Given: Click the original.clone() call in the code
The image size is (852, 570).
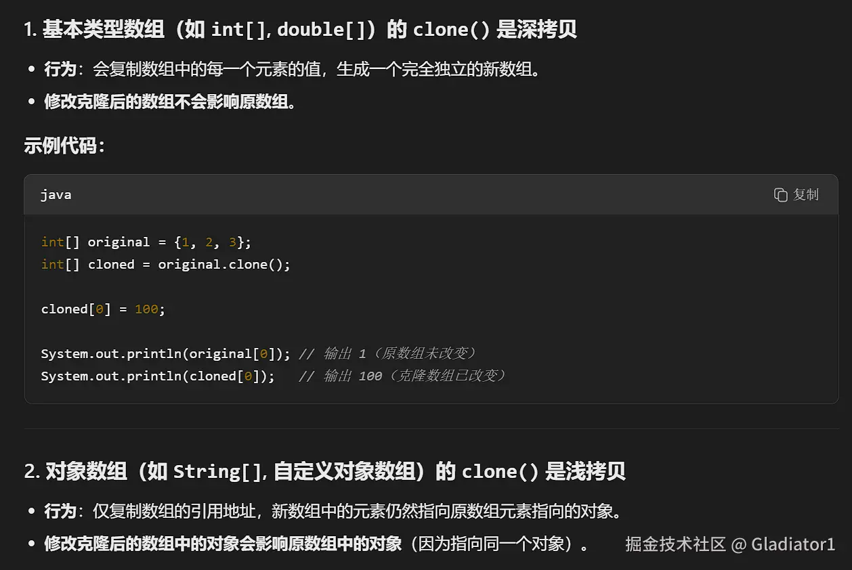Looking at the screenshot, I should point(223,265).
